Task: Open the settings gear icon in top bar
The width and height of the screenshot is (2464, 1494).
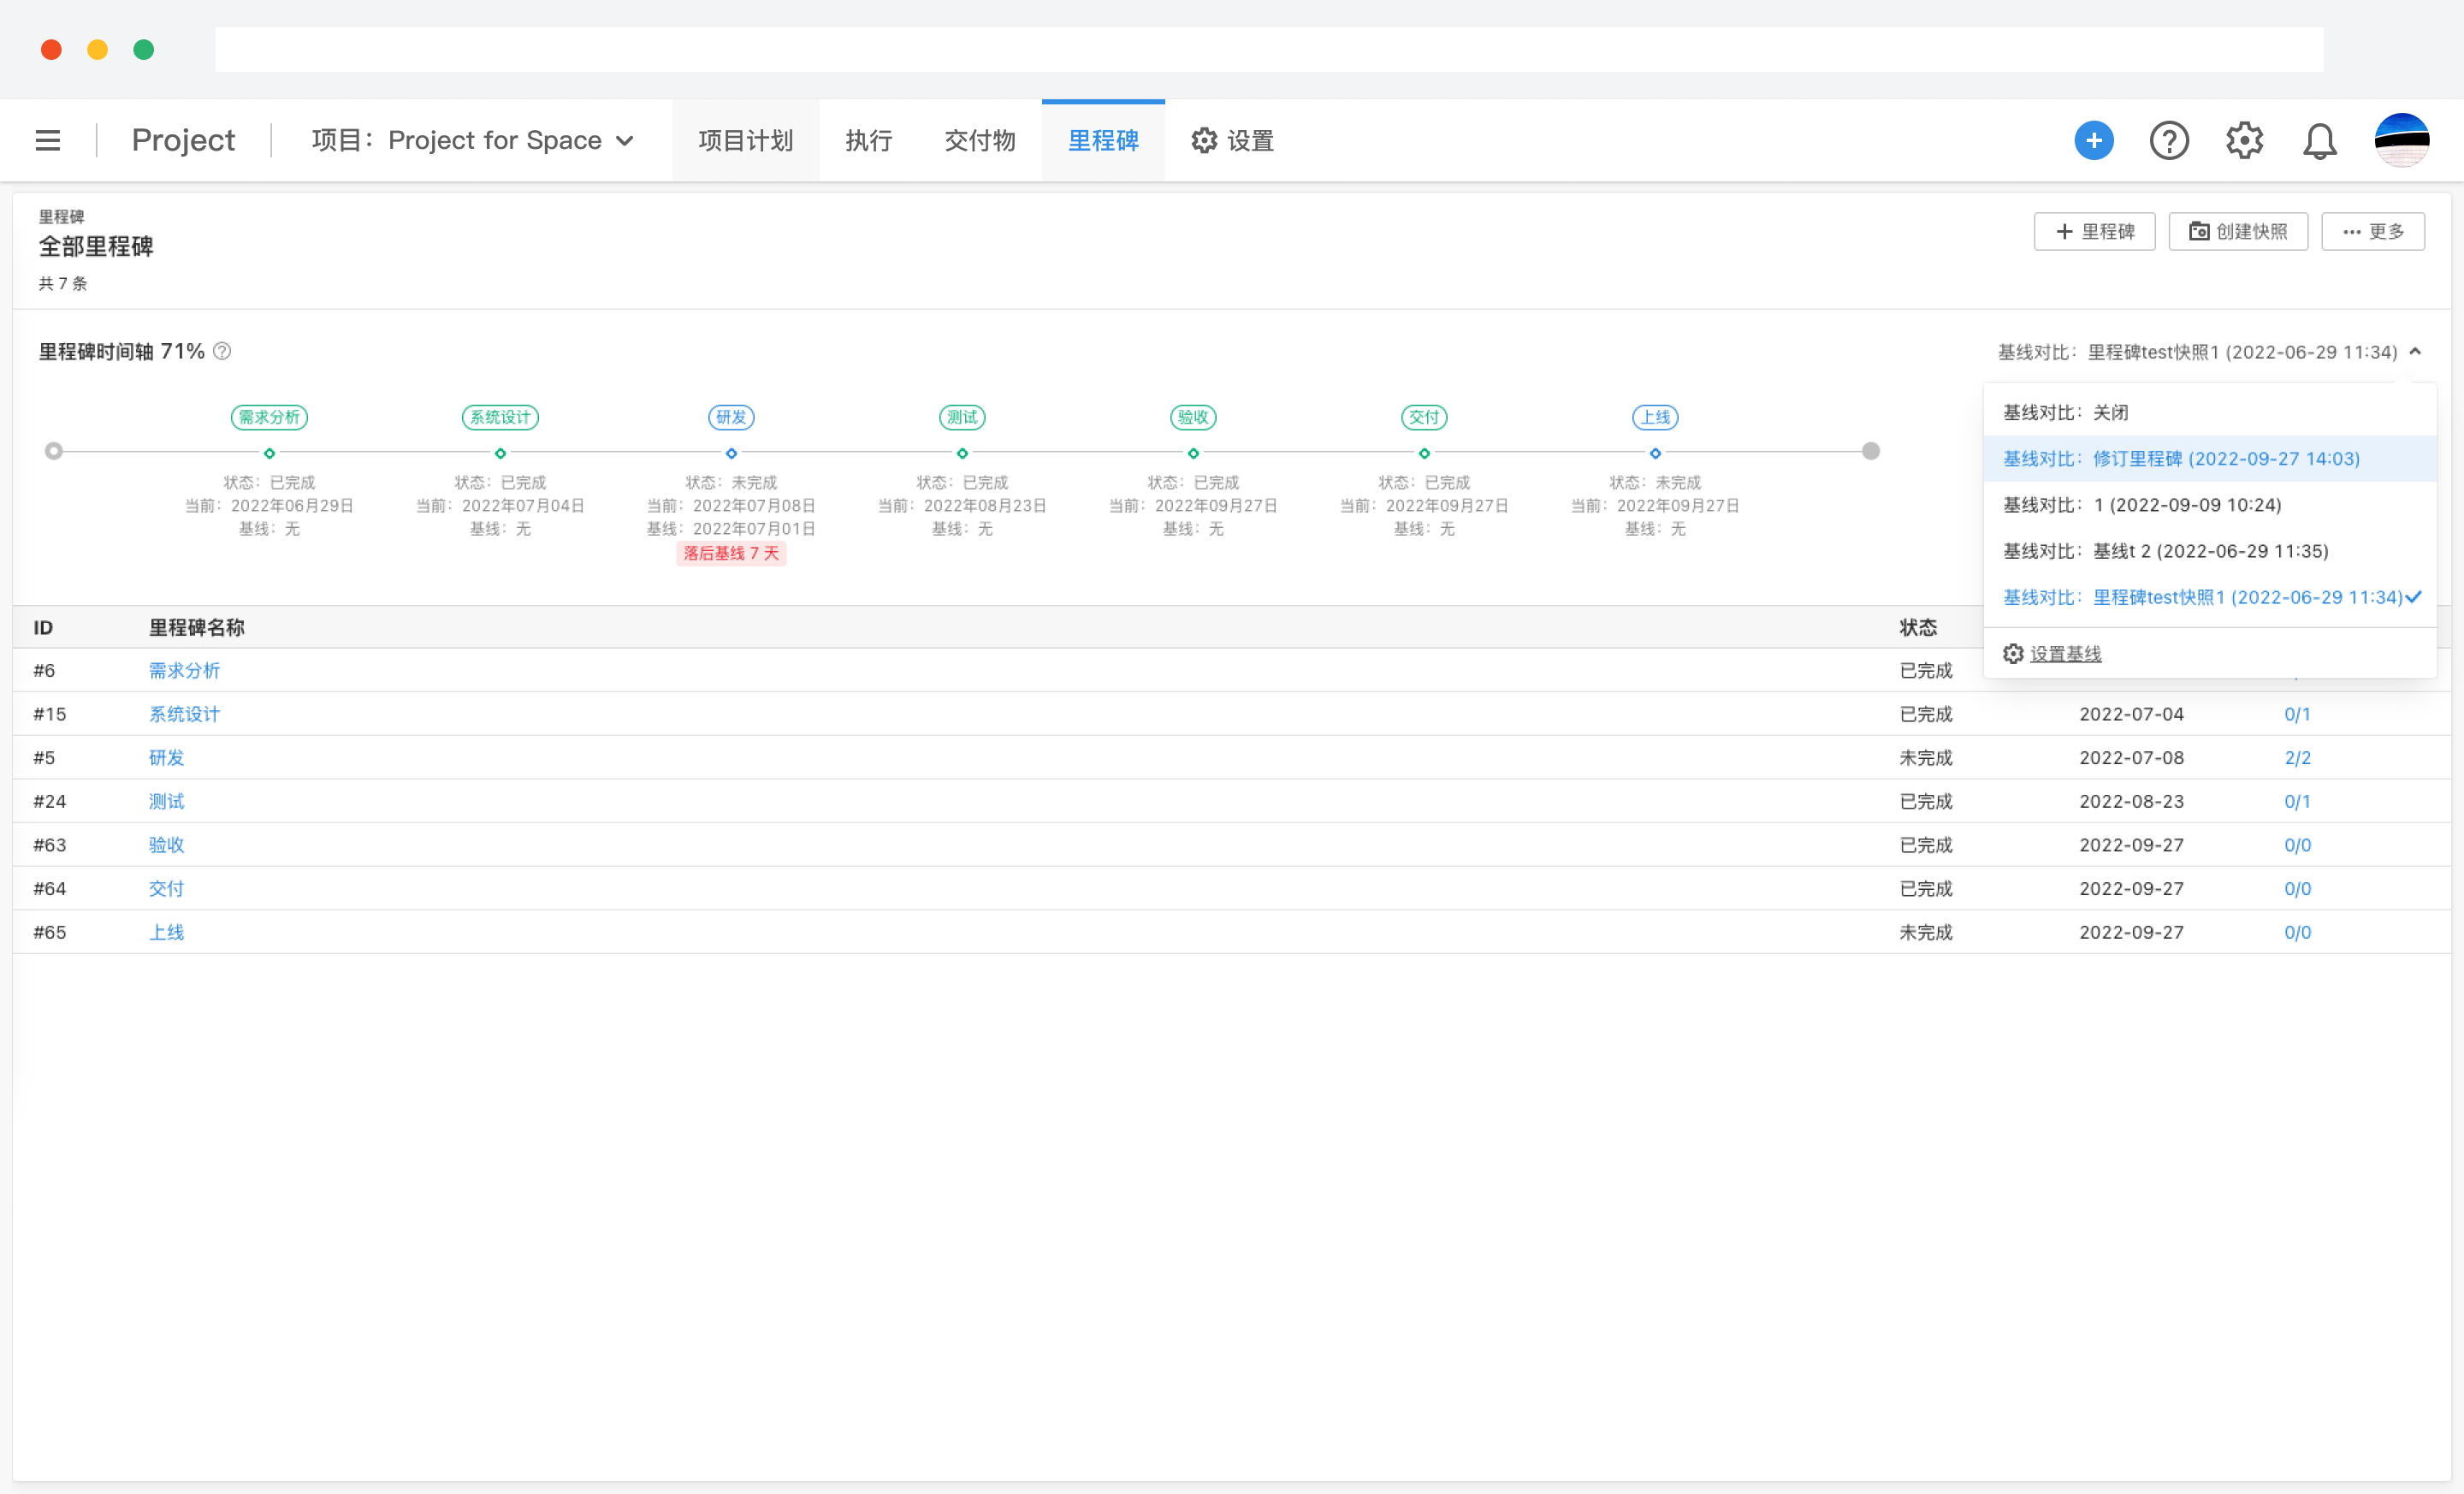Action: [x=2245, y=140]
